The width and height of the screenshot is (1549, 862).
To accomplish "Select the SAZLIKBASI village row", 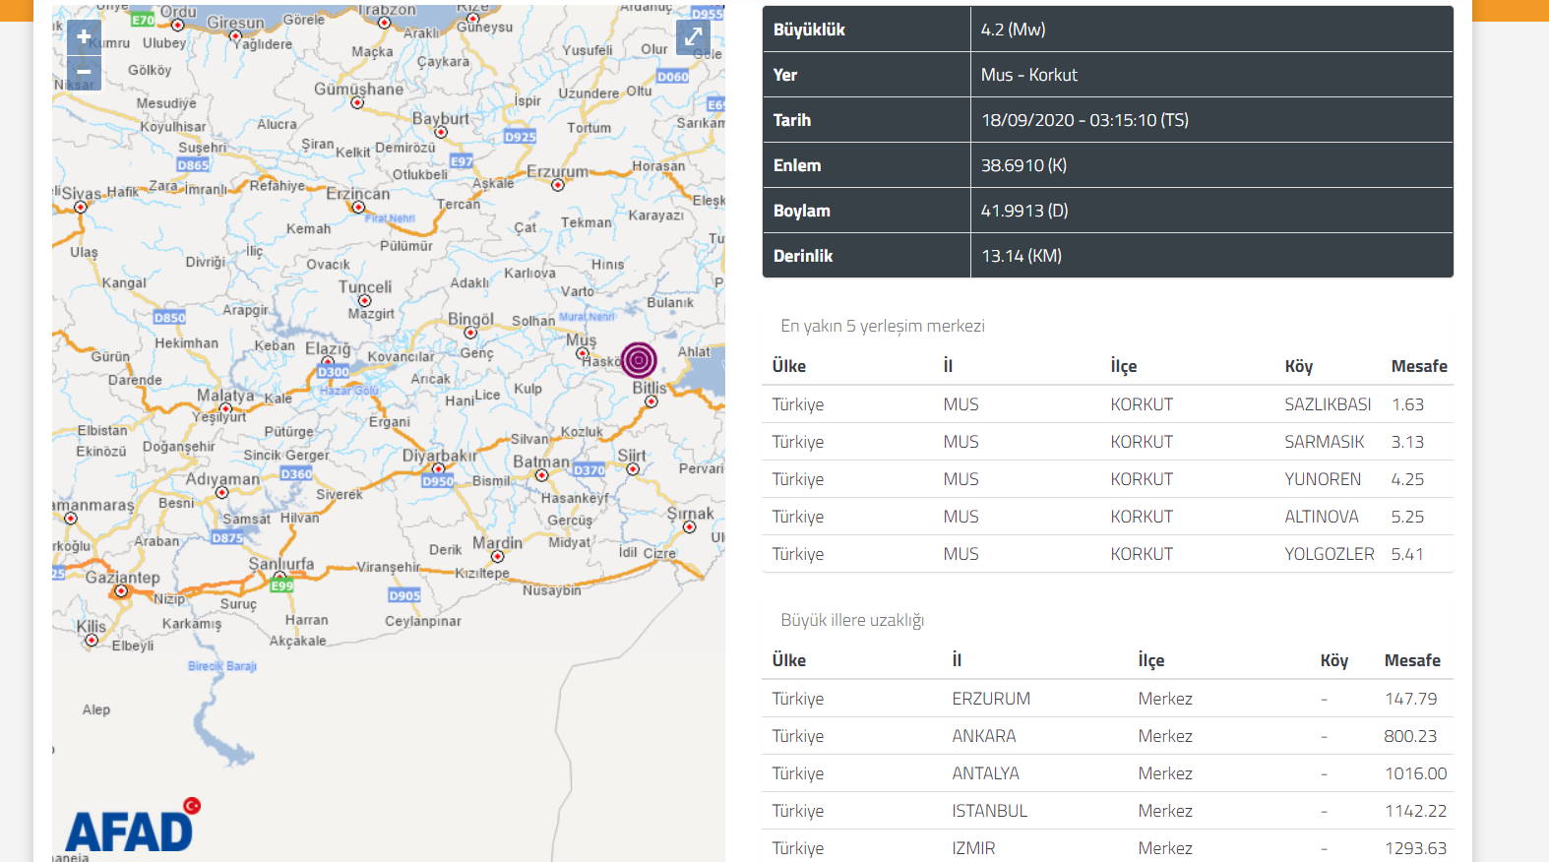I will (1107, 404).
